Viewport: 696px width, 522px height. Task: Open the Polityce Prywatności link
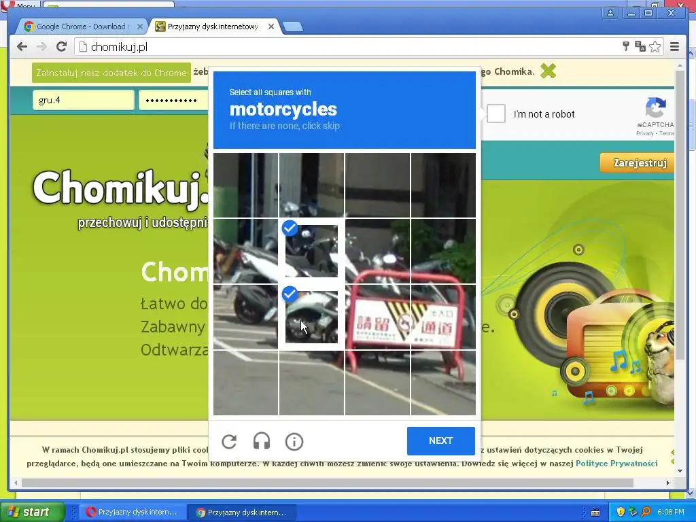tap(616, 464)
